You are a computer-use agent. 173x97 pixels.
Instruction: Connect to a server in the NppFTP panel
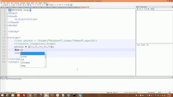click(x=137, y=9)
